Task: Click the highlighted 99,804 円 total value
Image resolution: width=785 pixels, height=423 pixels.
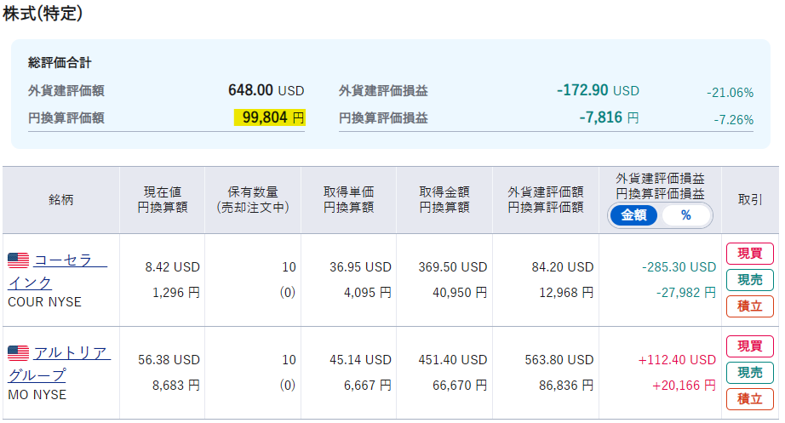Action: coord(269,118)
